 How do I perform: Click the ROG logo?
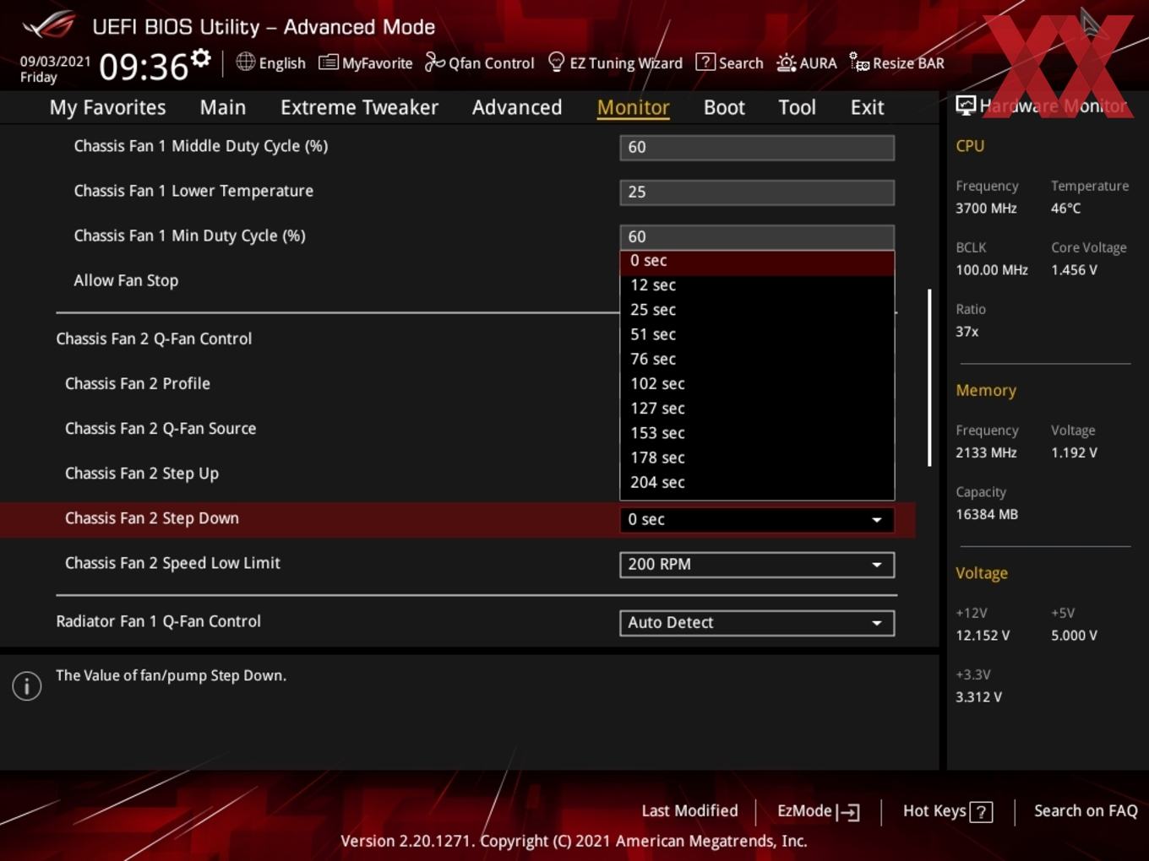[48, 24]
